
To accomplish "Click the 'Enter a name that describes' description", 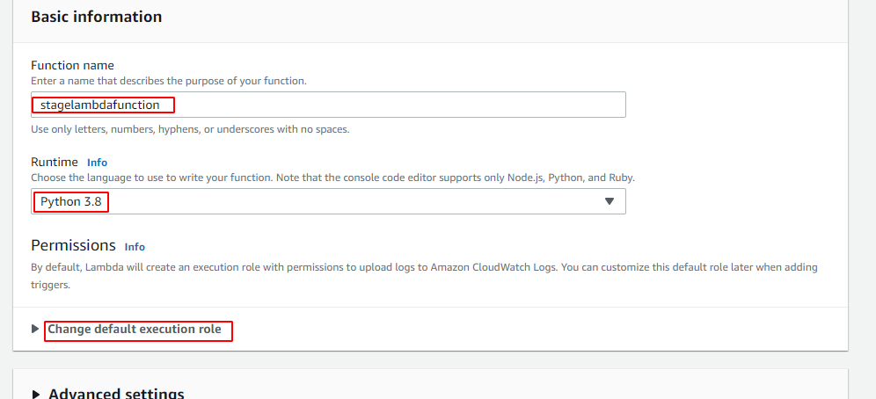I will 168,81.
